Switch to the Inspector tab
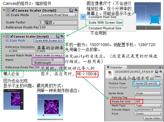 116,67
